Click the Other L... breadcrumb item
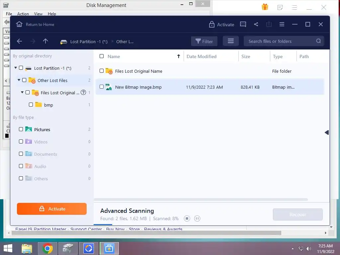Viewport: 340px width, 255px height. click(125, 42)
